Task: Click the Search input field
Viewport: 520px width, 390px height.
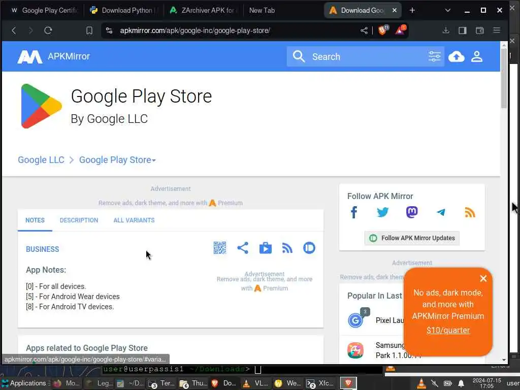Action: pos(366,57)
